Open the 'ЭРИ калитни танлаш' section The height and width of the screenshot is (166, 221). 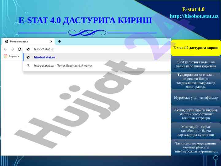pyautogui.click(x=196, y=64)
